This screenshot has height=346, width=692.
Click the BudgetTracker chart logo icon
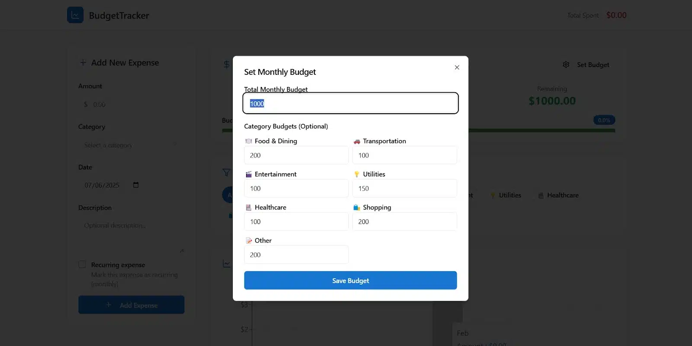[75, 15]
